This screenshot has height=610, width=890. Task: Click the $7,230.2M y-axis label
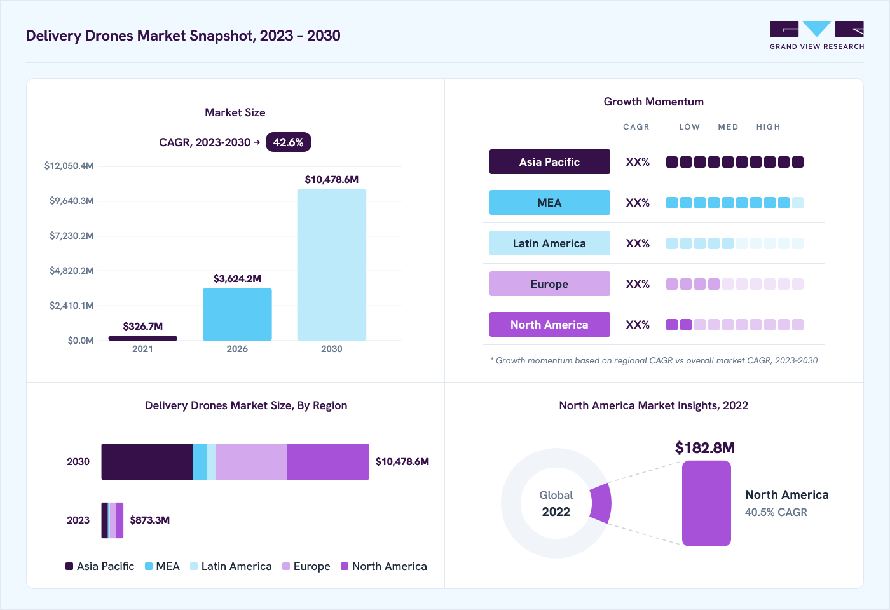point(72,236)
